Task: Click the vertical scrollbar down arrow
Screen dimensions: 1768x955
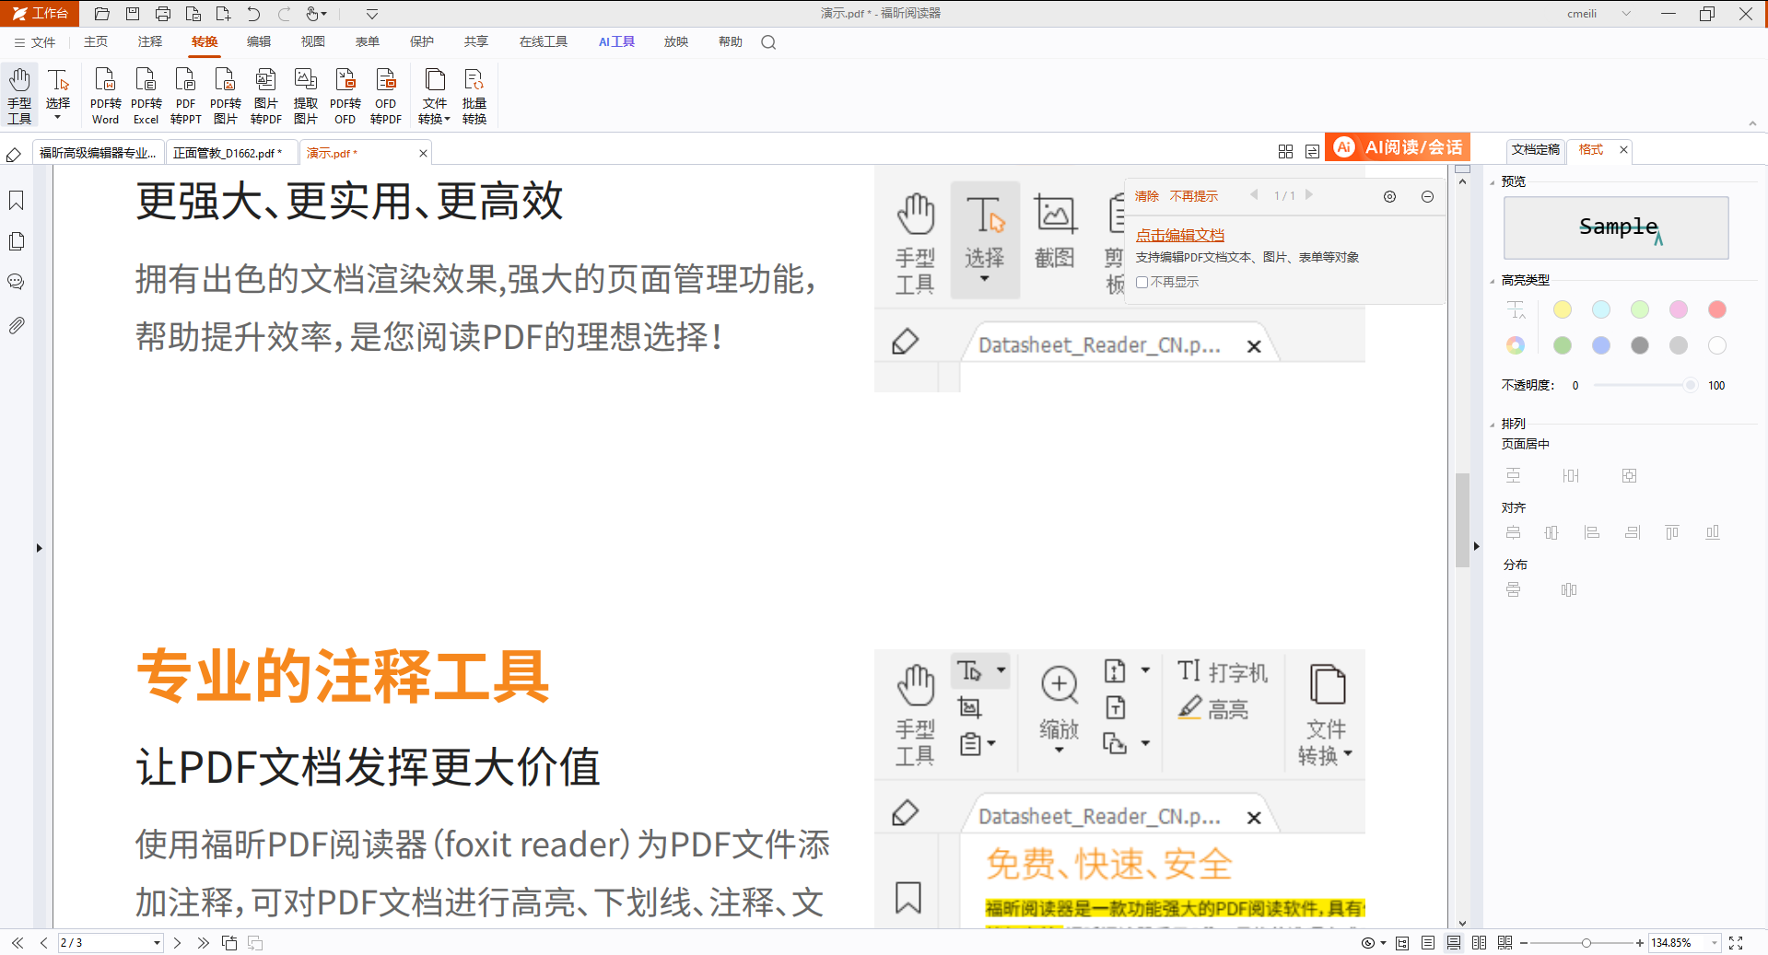Action: pyautogui.click(x=1463, y=922)
